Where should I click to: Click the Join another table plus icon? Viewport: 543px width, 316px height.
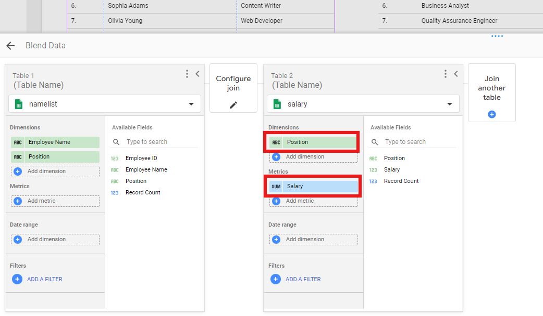(491, 114)
